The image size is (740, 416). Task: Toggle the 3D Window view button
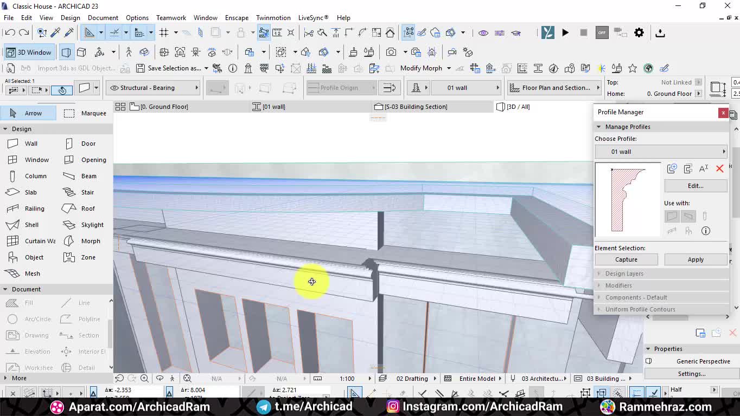[29, 53]
